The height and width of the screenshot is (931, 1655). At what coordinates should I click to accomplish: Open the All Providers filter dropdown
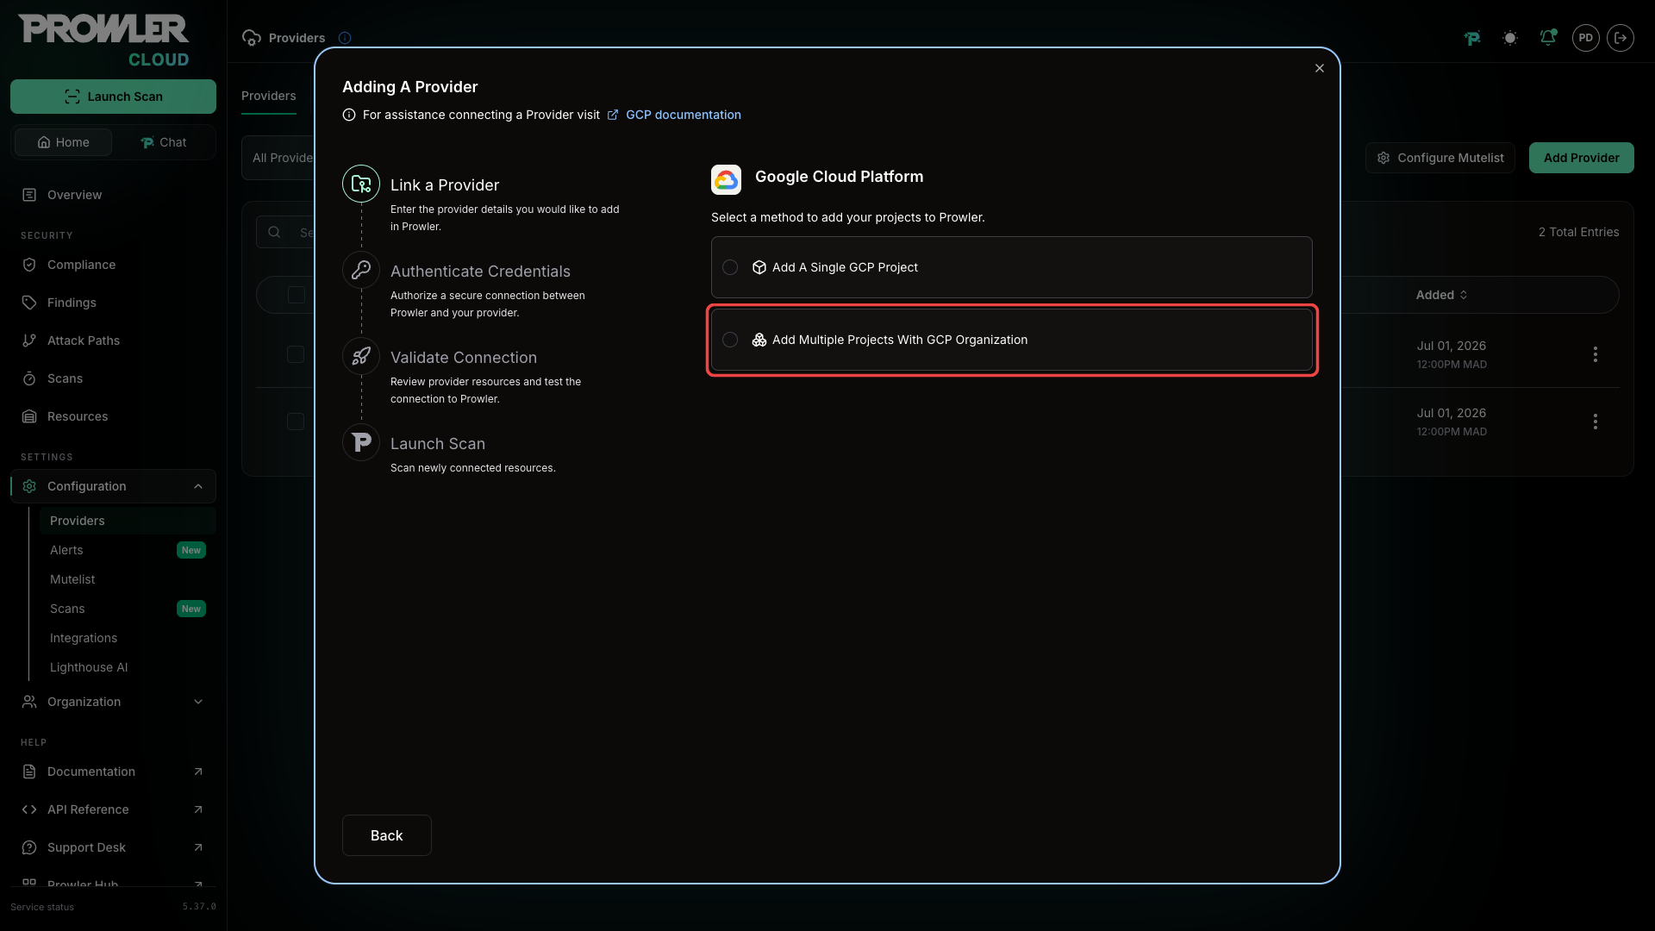click(278, 158)
